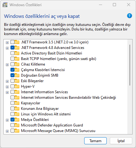Uncheck Çalışma Klasörleri İstemcisi
136x148 pixels.
coord(12,70)
